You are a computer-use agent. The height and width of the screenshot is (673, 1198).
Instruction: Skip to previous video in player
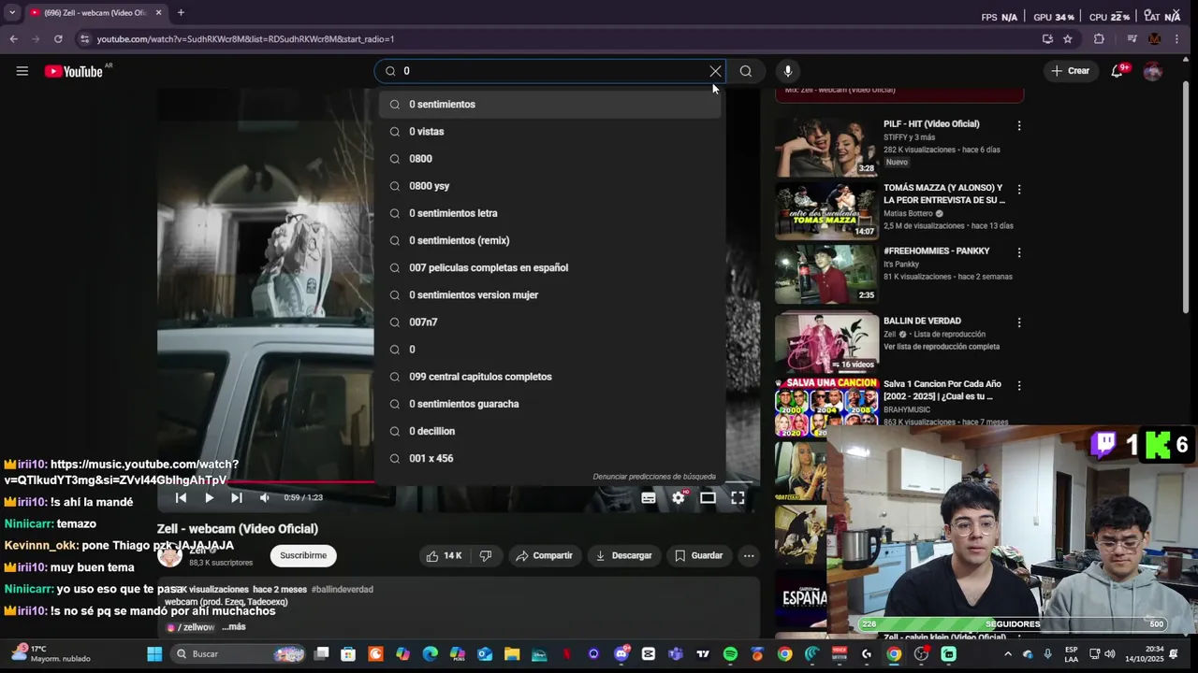[x=182, y=498]
